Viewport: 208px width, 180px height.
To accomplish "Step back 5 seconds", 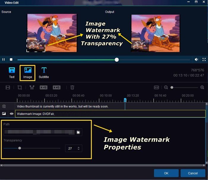I will pos(43,87).
